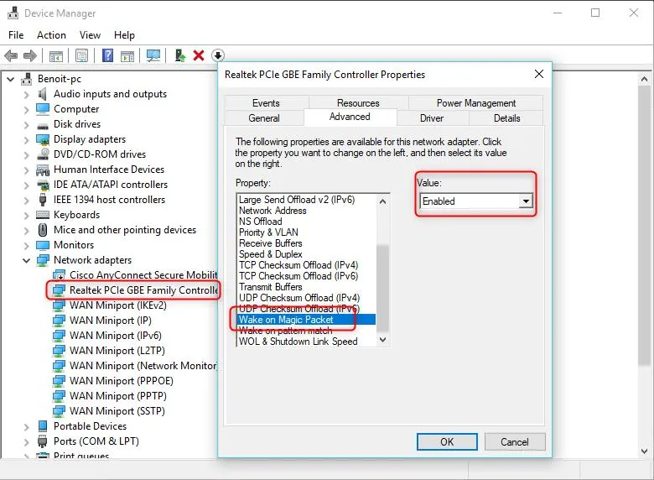Screen dimensions: 654x480
Task: Expand the Keyboards category
Action: tap(26, 215)
